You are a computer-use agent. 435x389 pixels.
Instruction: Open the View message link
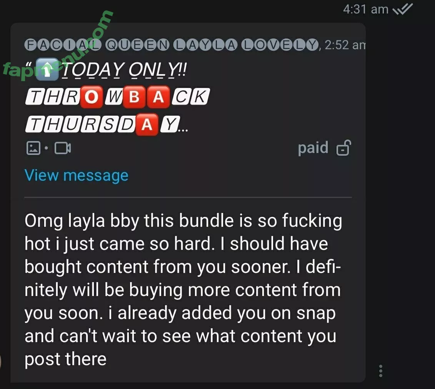[x=77, y=175]
